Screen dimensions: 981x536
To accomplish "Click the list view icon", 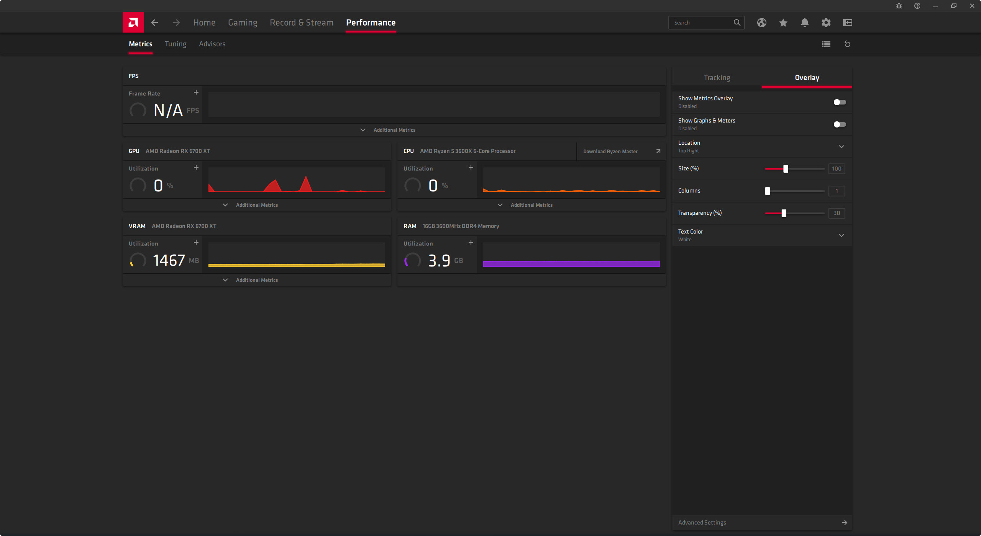I will coord(826,44).
